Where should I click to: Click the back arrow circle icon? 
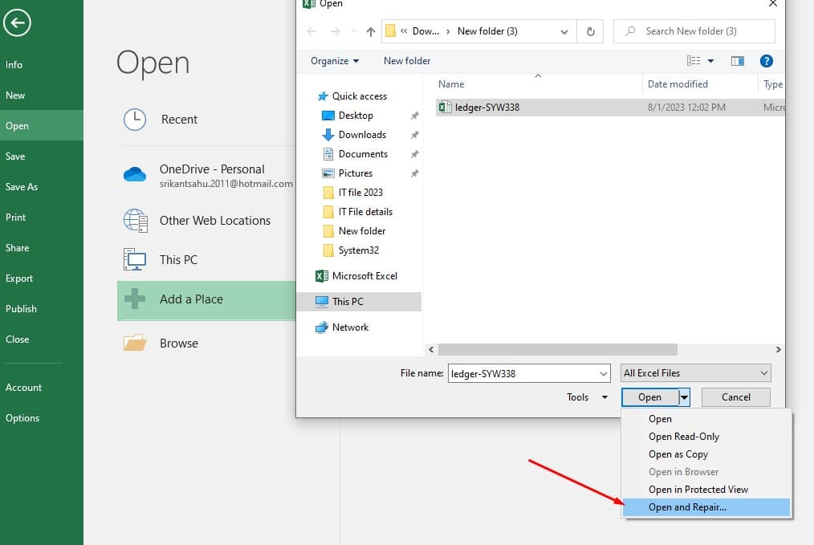click(17, 22)
